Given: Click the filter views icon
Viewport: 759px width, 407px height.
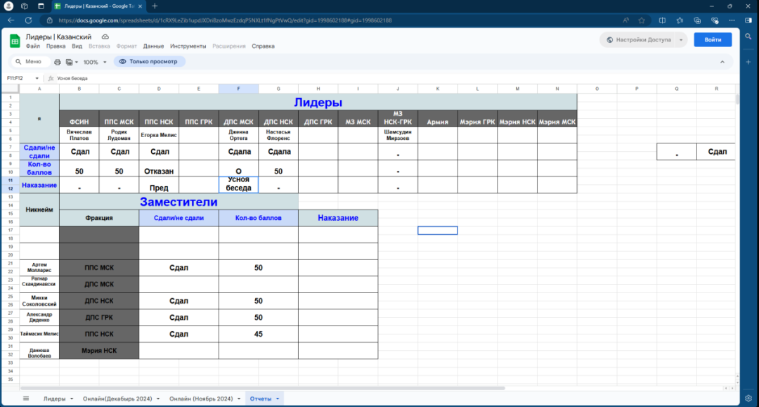Looking at the screenshot, I should pyautogui.click(x=69, y=62).
